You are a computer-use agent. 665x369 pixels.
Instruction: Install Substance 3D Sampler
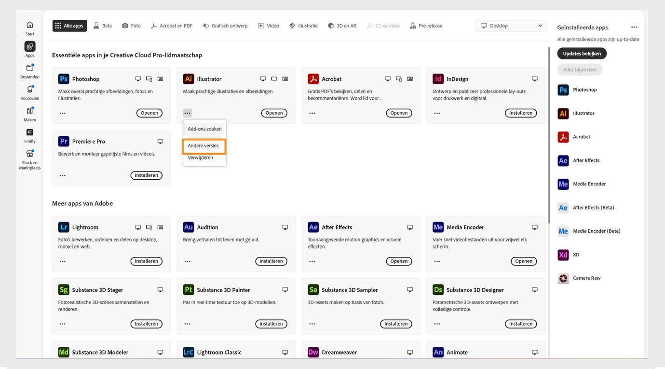[x=396, y=324]
